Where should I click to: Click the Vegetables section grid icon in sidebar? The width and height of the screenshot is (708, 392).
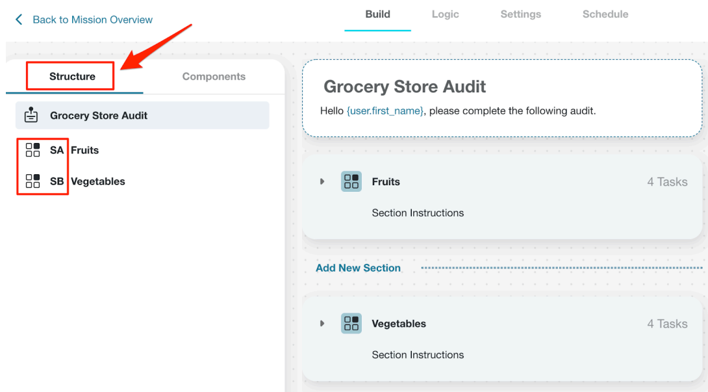[x=32, y=181]
